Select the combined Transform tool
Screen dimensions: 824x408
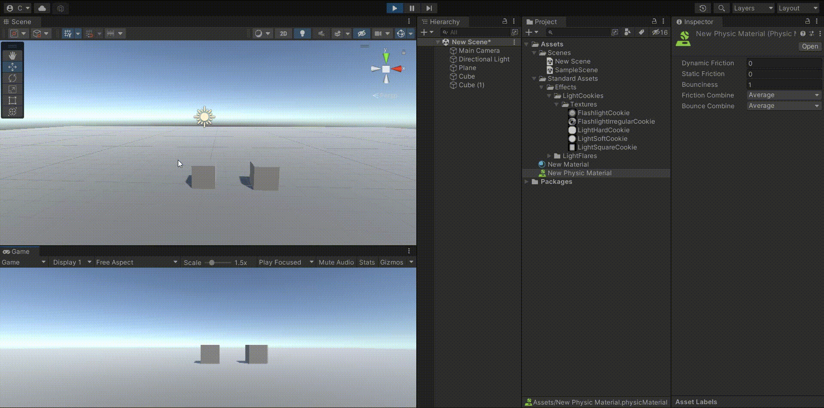[x=12, y=112]
